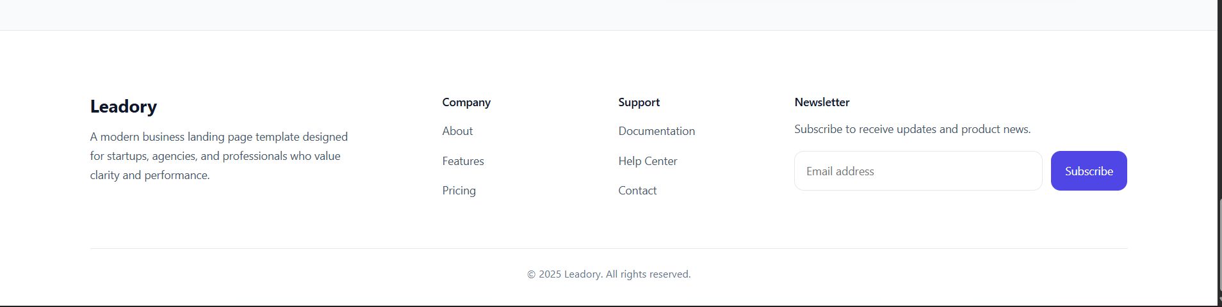
Task: Click the "All rights reserved" text
Action: pyautogui.click(x=648, y=274)
